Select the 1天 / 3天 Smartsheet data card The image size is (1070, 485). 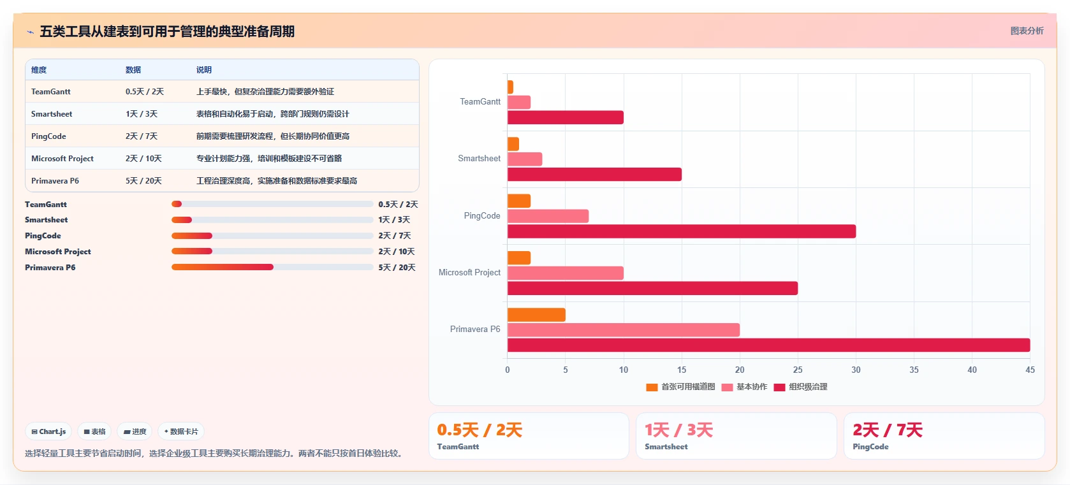click(736, 436)
